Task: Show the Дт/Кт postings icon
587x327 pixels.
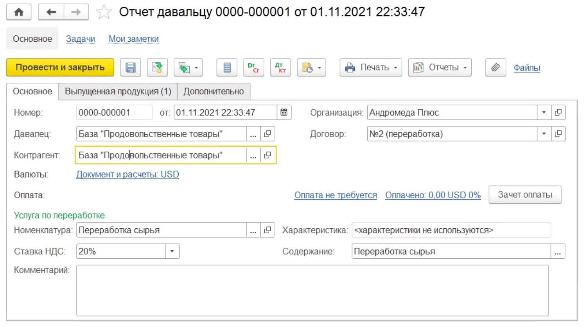Action: tap(280, 68)
